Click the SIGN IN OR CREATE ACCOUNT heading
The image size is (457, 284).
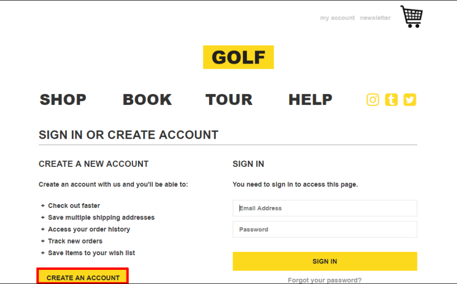click(x=129, y=135)
